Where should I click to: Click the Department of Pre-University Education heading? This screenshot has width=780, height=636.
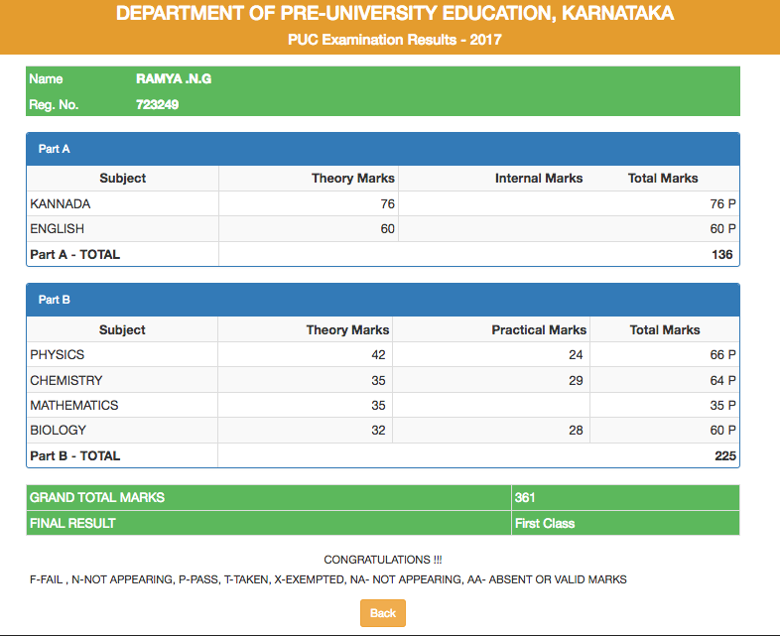pyautogui.click(x=395, y=13)
